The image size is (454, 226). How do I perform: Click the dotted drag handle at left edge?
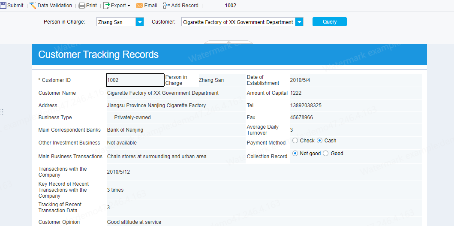click(x=2, y=112)
